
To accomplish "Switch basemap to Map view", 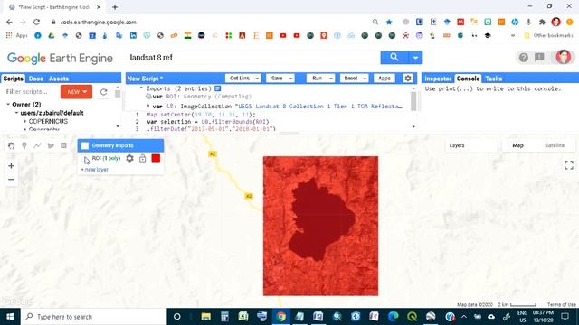I will [517, 145].
